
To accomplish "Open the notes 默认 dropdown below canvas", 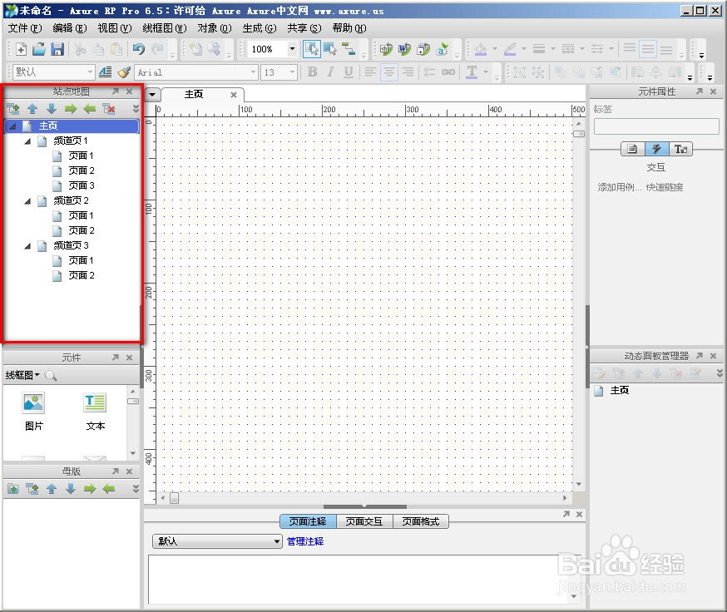I will click(x=217, y=541).
